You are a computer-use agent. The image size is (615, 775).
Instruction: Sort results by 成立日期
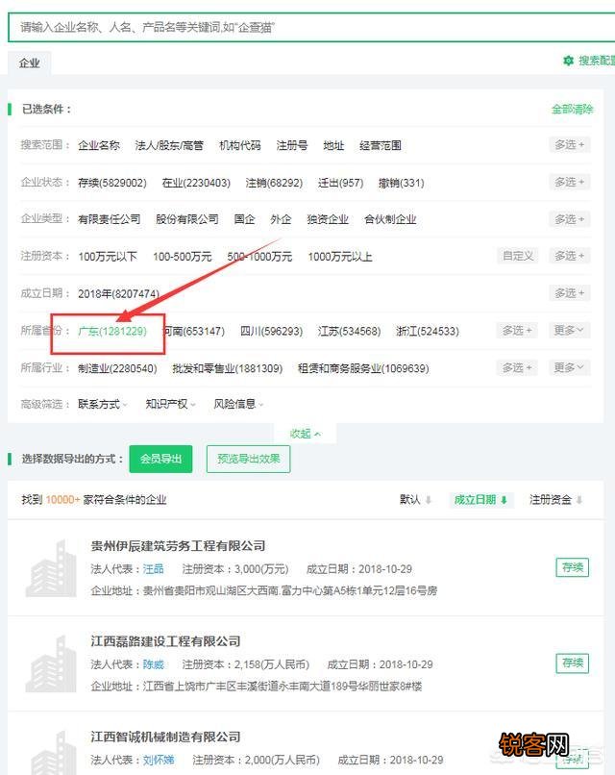tap(480, 500)
